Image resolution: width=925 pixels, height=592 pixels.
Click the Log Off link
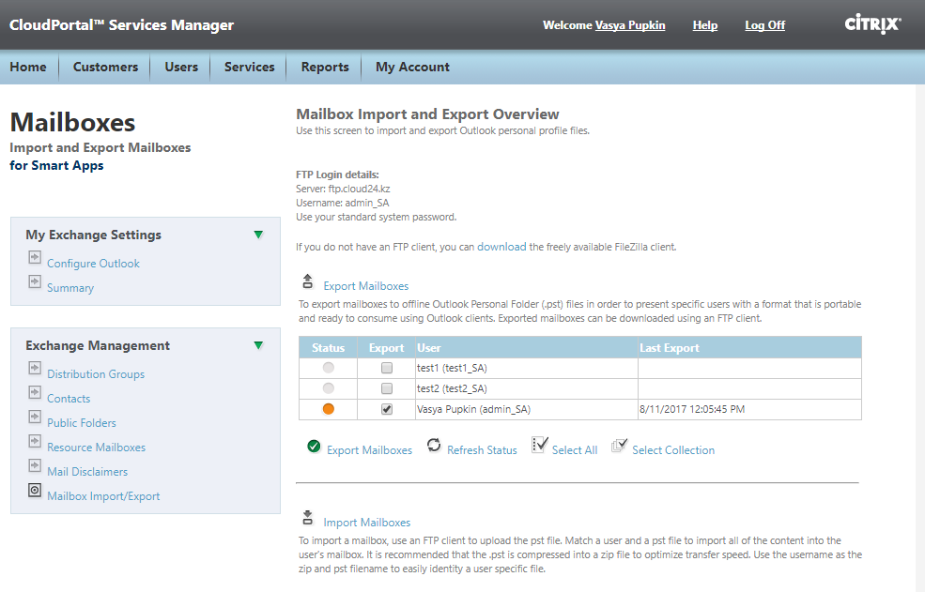click(764, 25)
